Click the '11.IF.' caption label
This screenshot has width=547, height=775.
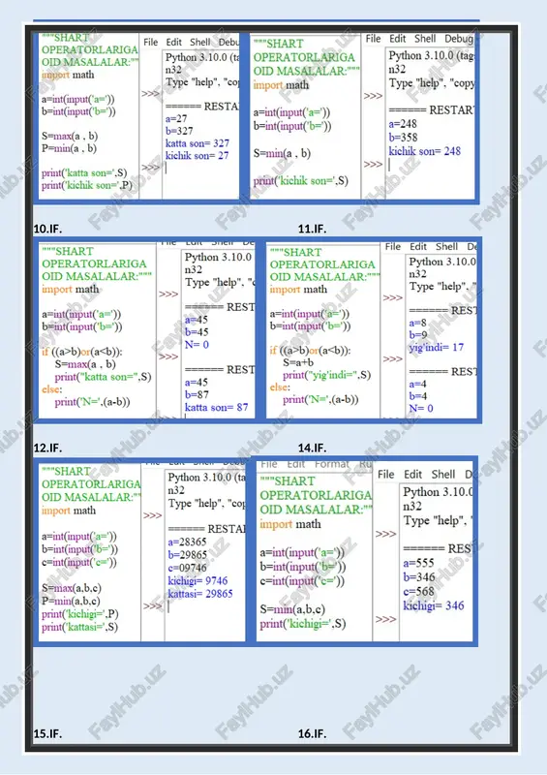(x=313, y=229)
